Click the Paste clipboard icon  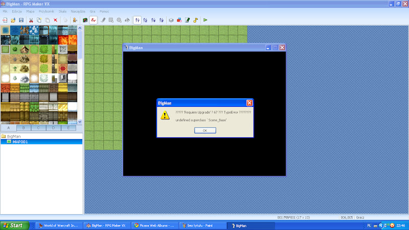[47, 20]
